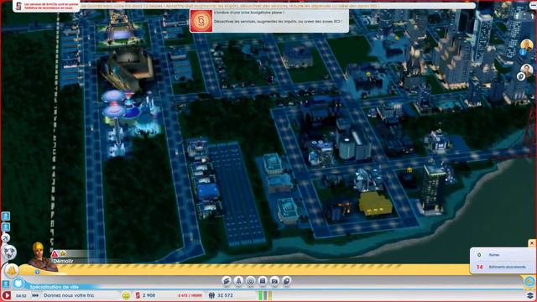Click the in-game clock 04:52
This screenshot has width=537, height=302.
pyautogui.click(x=21, y=295)
